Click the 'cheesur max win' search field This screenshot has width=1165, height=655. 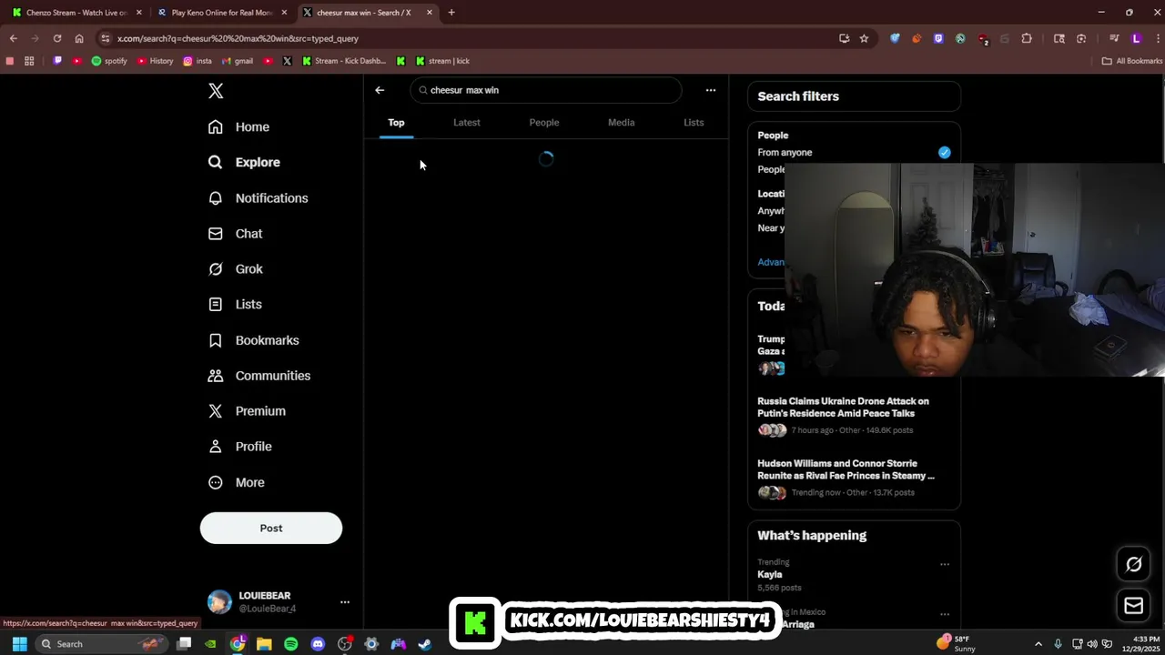546,90
